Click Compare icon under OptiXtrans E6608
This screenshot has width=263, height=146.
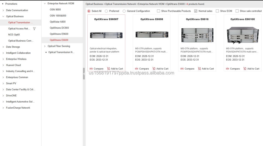point(136,69)
